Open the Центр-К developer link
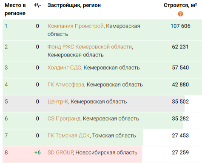 (58, 101)
